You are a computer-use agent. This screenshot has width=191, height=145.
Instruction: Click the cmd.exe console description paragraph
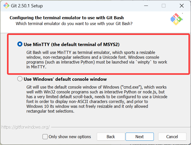pyautogui.click(x=97, y=99)
